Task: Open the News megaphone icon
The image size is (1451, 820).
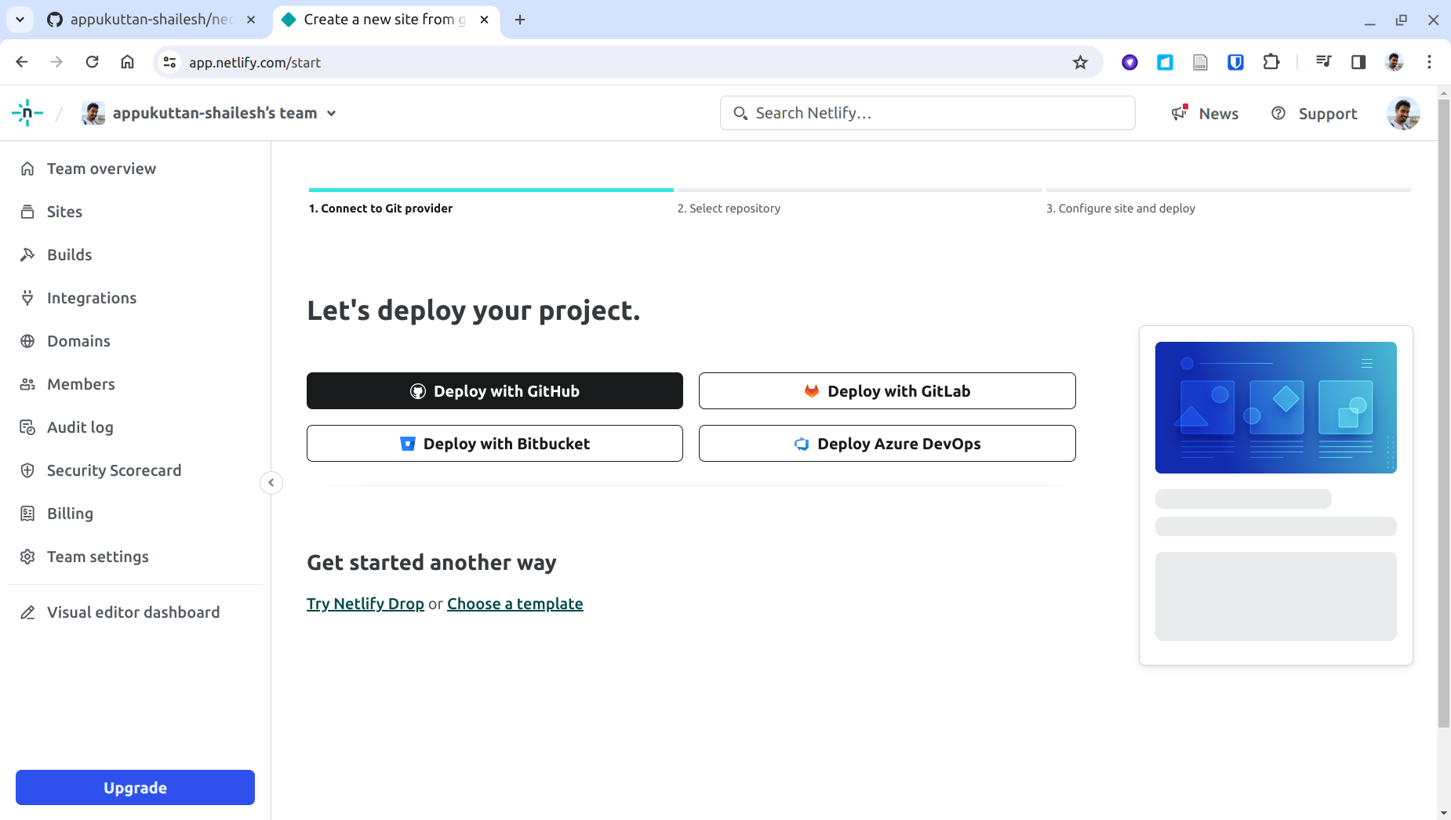Action: click(x=1179, y=113)
